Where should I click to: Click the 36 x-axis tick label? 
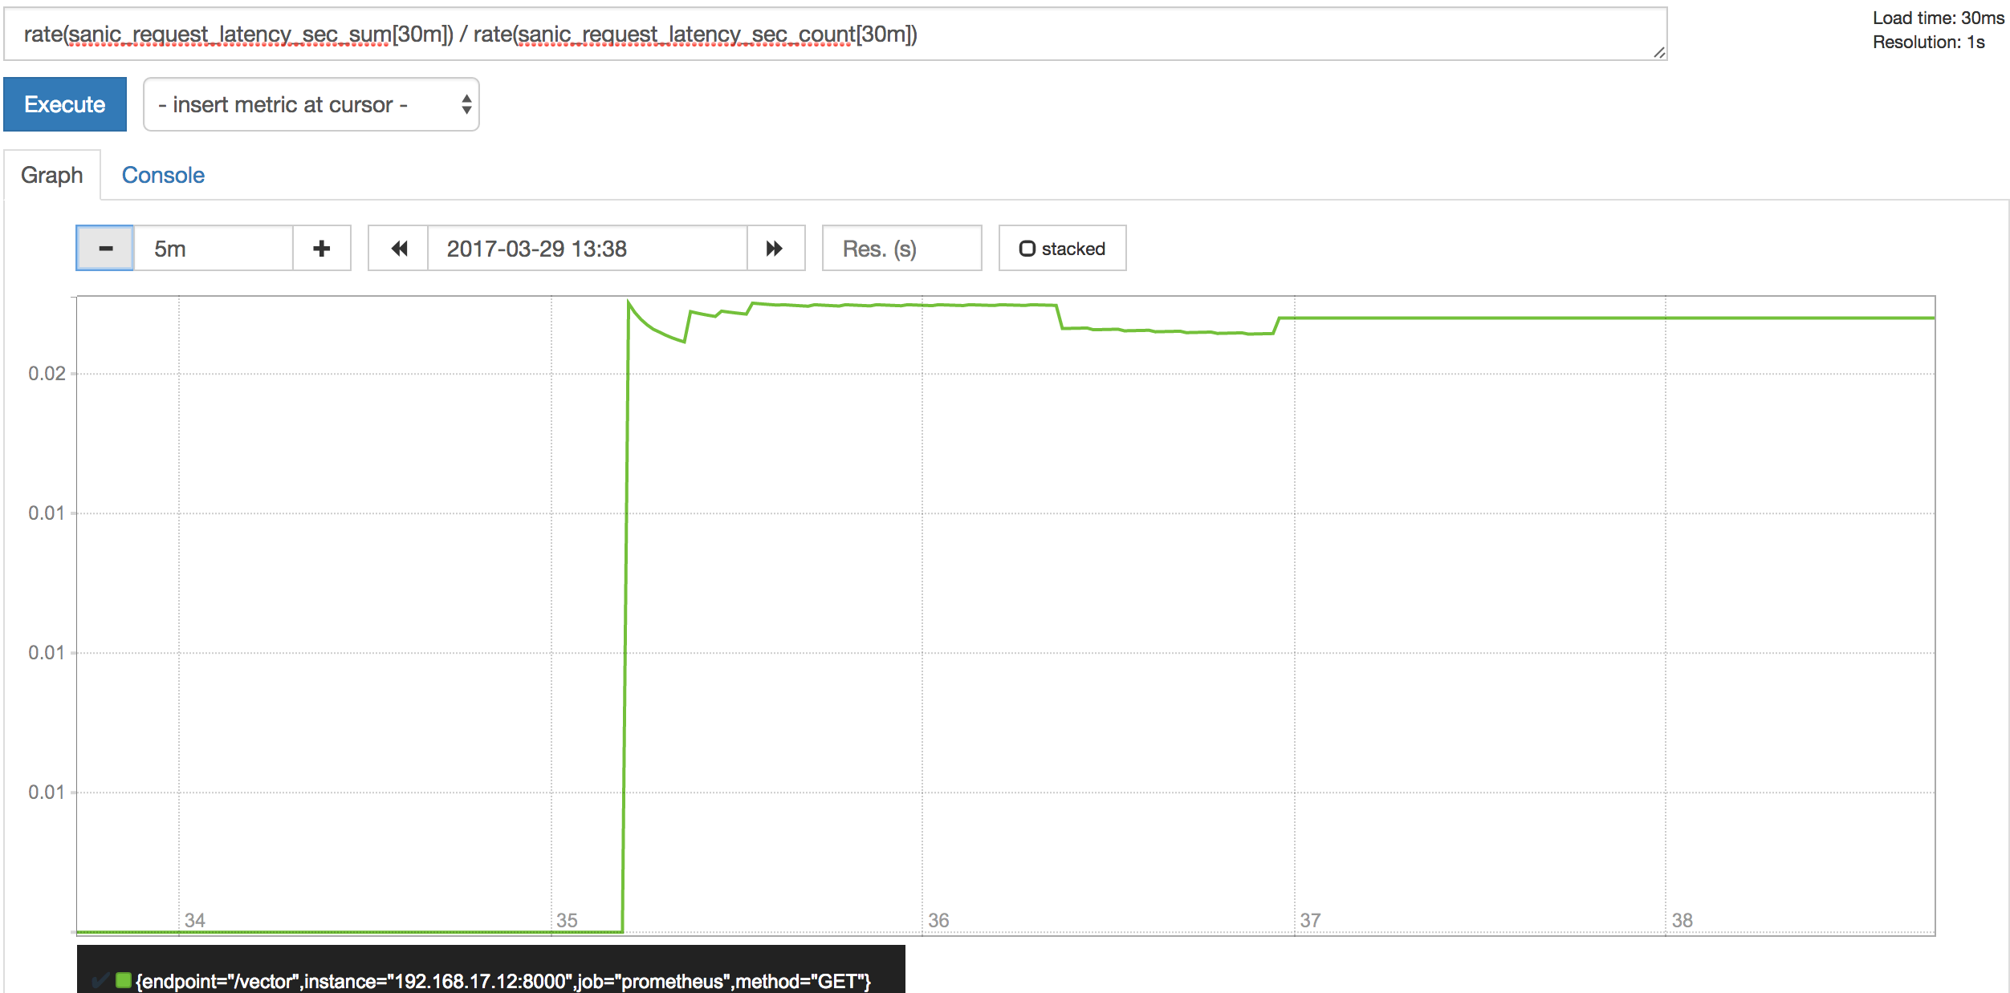[938, 920]
